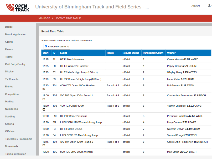Open Paid Entry Config section
Screen dimensions: 212x159
coord(15,64)
